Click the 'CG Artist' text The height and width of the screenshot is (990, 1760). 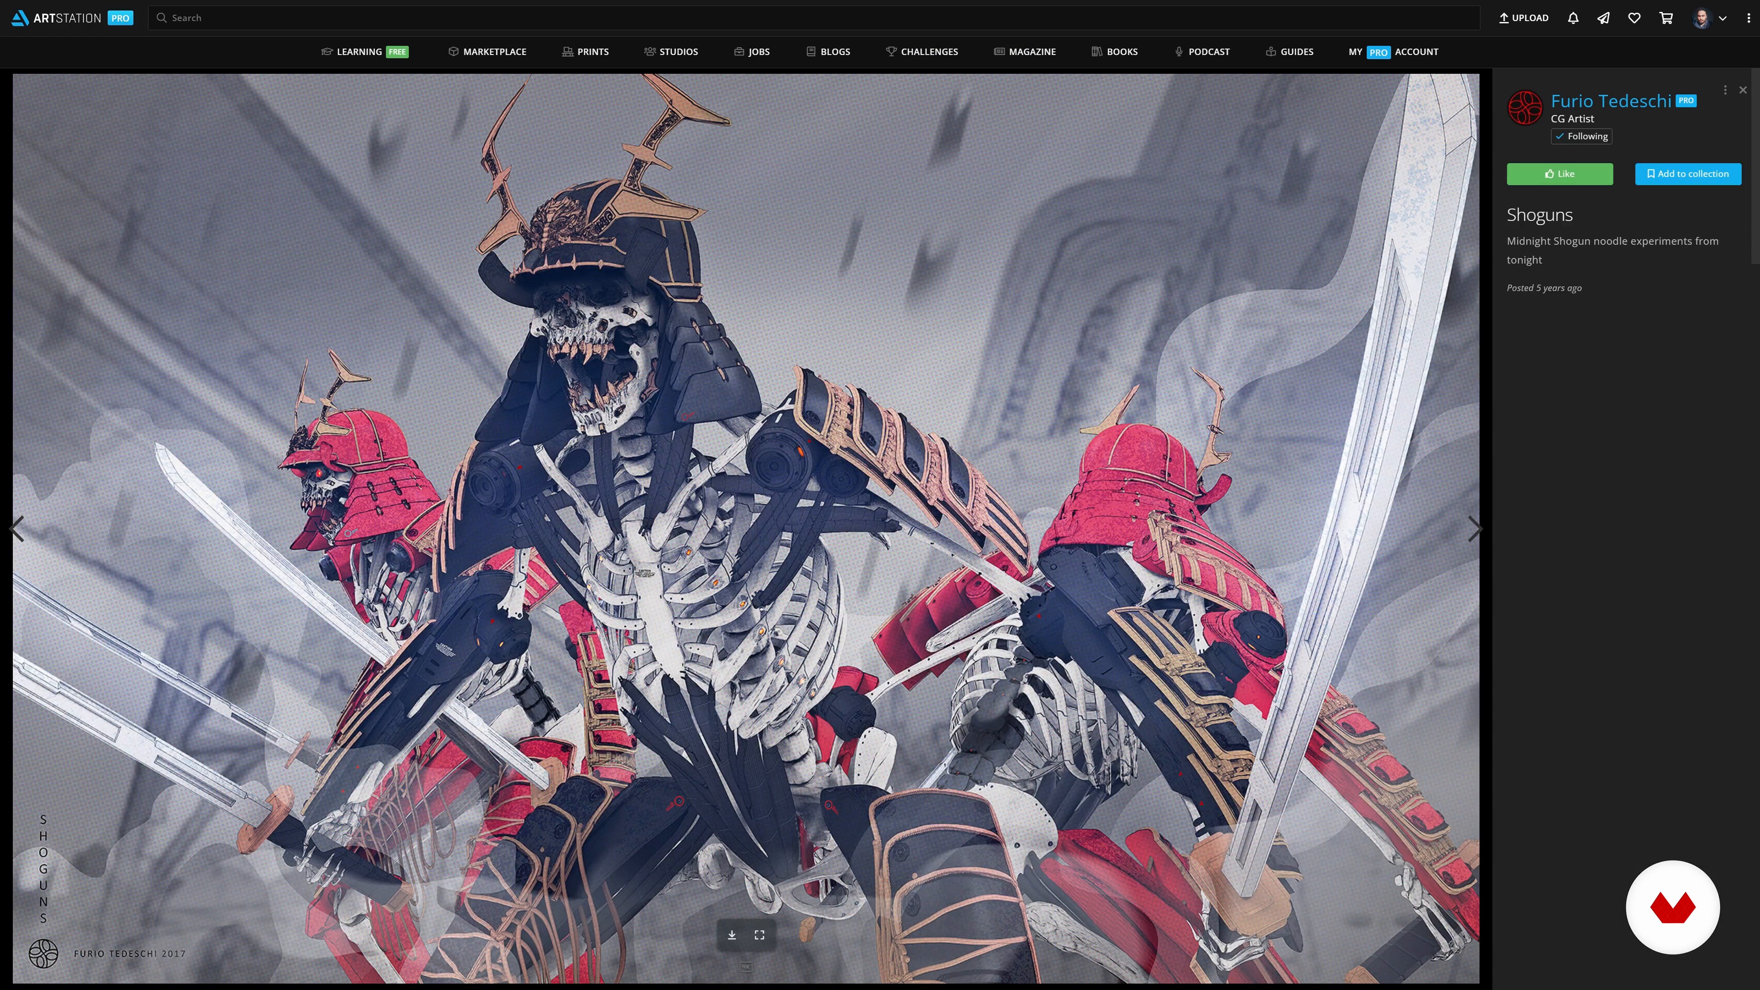[x=1572, y=119]
